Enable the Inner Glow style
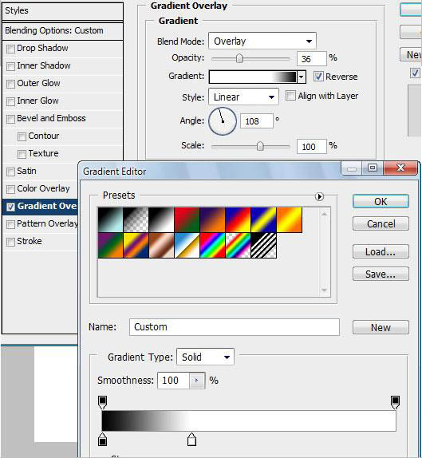422x458 pixels. (10, 101)
